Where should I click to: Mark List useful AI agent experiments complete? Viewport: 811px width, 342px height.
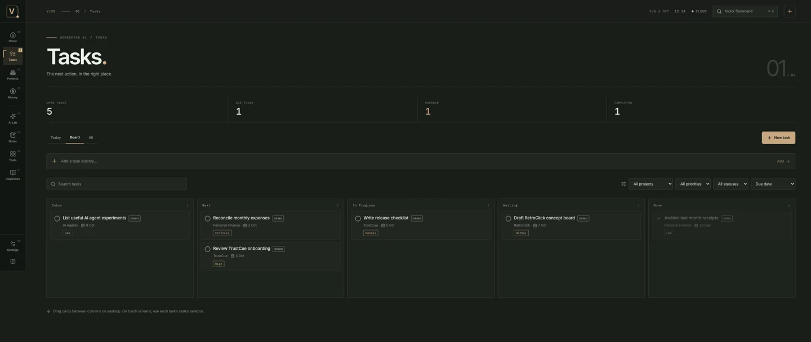coord(57,218)
